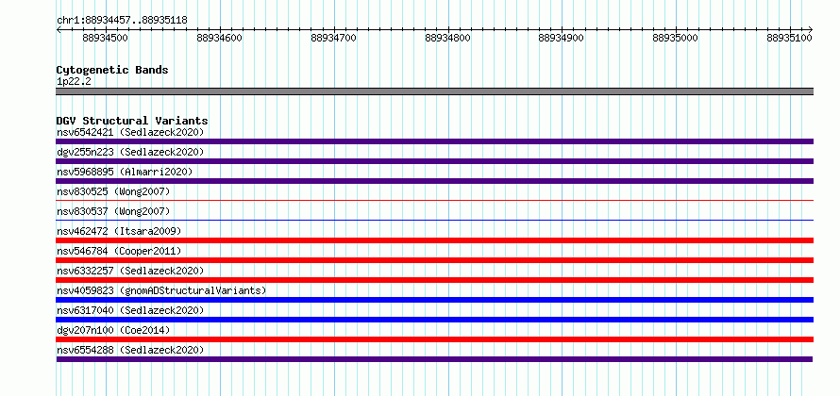The image size is (840, 396).
Task: Select the red bar under nsv6332257
Action: click(435, 280)
